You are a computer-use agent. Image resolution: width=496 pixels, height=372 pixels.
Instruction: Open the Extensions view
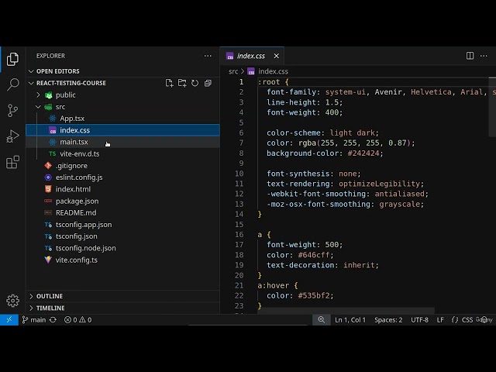(x=12, y=162)
